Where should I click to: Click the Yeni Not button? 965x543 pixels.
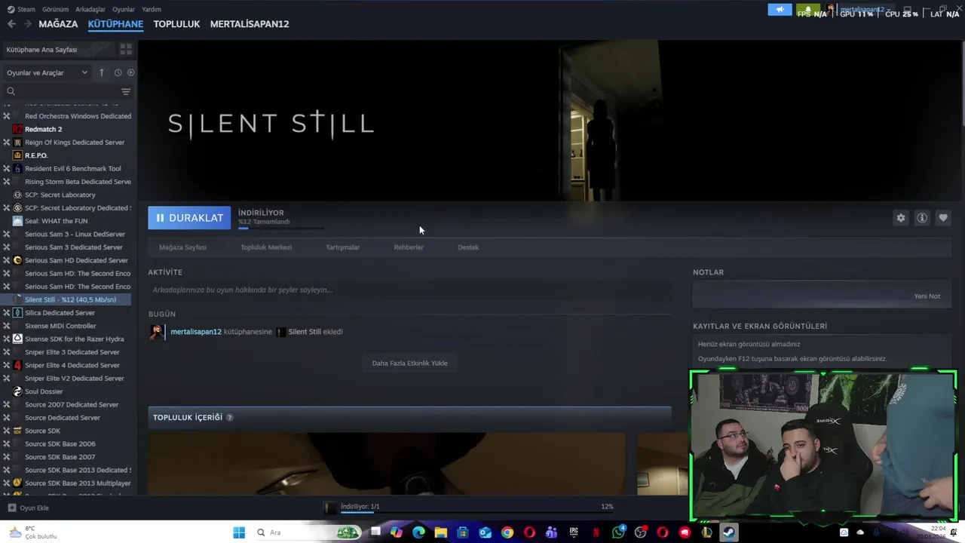click(x=927, y=296)
